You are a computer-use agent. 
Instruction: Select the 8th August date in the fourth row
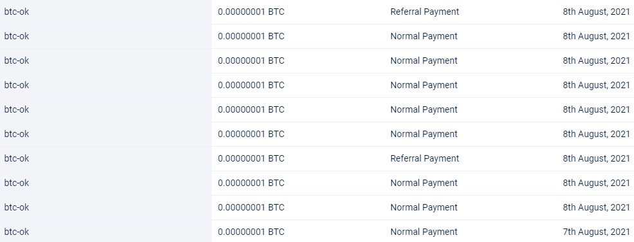(597, 85)
